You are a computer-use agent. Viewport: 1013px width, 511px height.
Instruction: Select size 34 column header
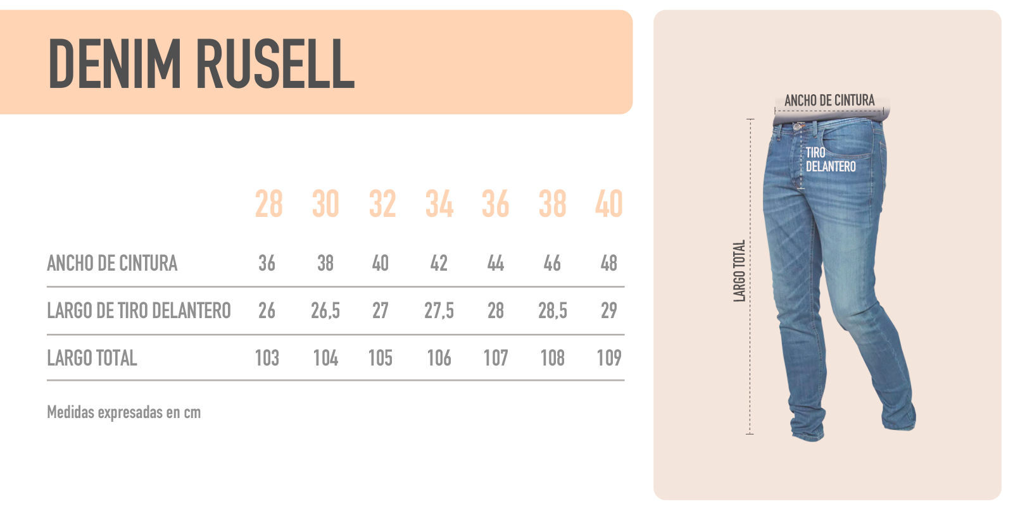(439, 204)
